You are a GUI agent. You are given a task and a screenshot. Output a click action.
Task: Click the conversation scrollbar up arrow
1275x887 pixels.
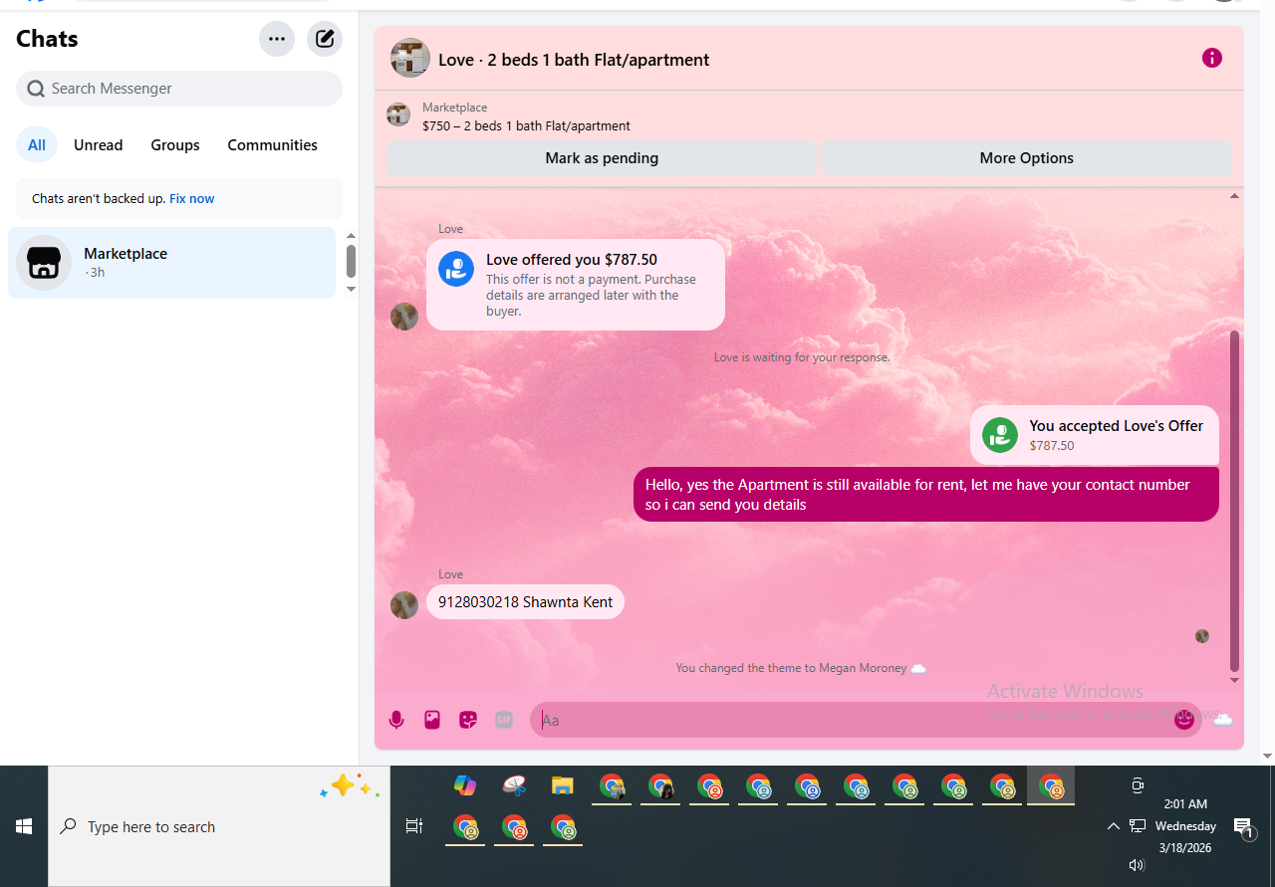point(1235,196)
